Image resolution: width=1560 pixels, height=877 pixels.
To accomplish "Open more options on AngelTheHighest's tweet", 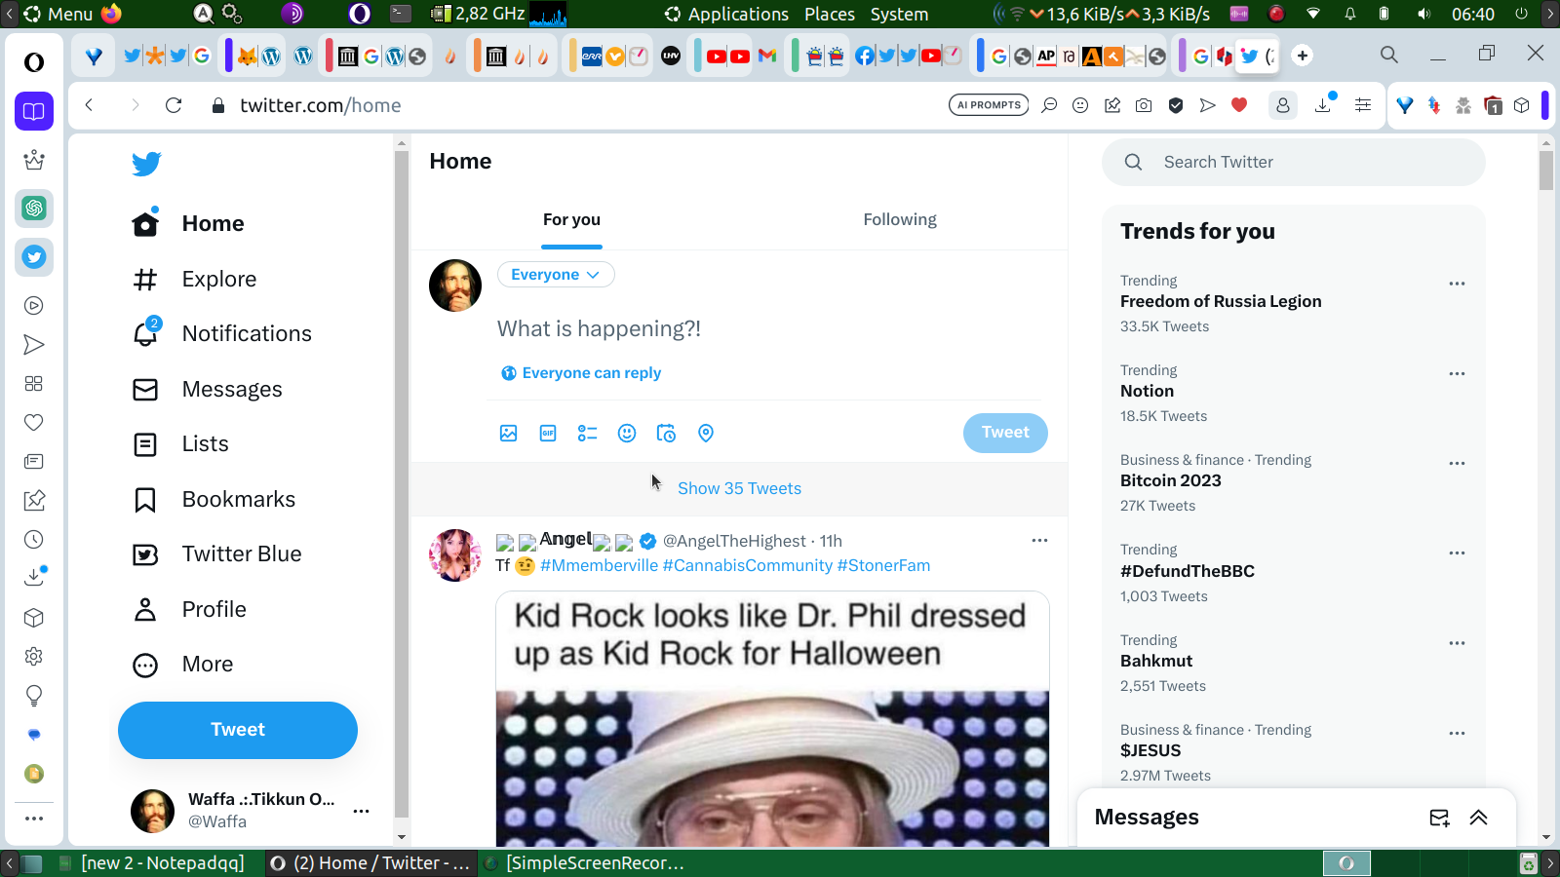I will (x=1039, y=540).
